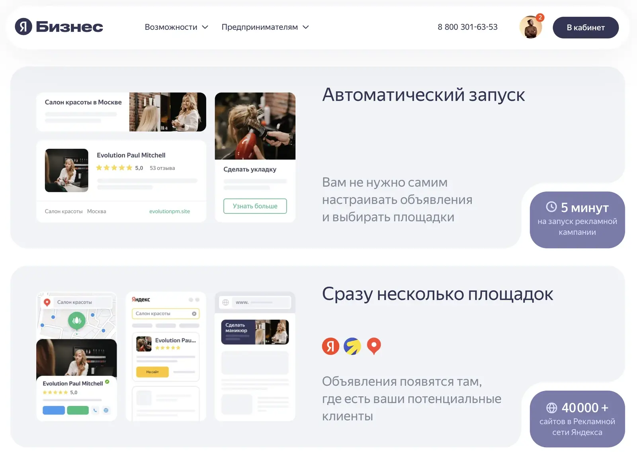Click the five-star rating in Evolution card
This screenshot has width=637, height=455.
pyautogui.click(x=114, y=168)
